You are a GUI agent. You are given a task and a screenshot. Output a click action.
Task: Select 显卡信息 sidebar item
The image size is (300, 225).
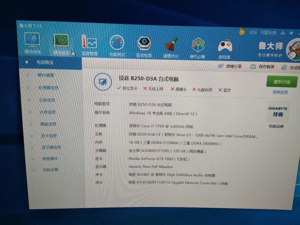pyautogui.click(x=49, y=136)
